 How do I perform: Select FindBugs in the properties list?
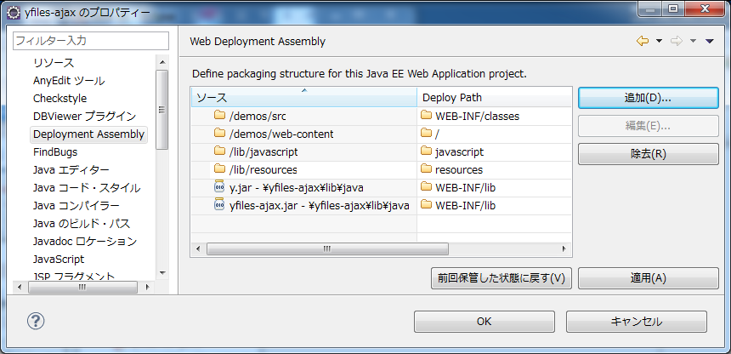click(x=55, y=151)
